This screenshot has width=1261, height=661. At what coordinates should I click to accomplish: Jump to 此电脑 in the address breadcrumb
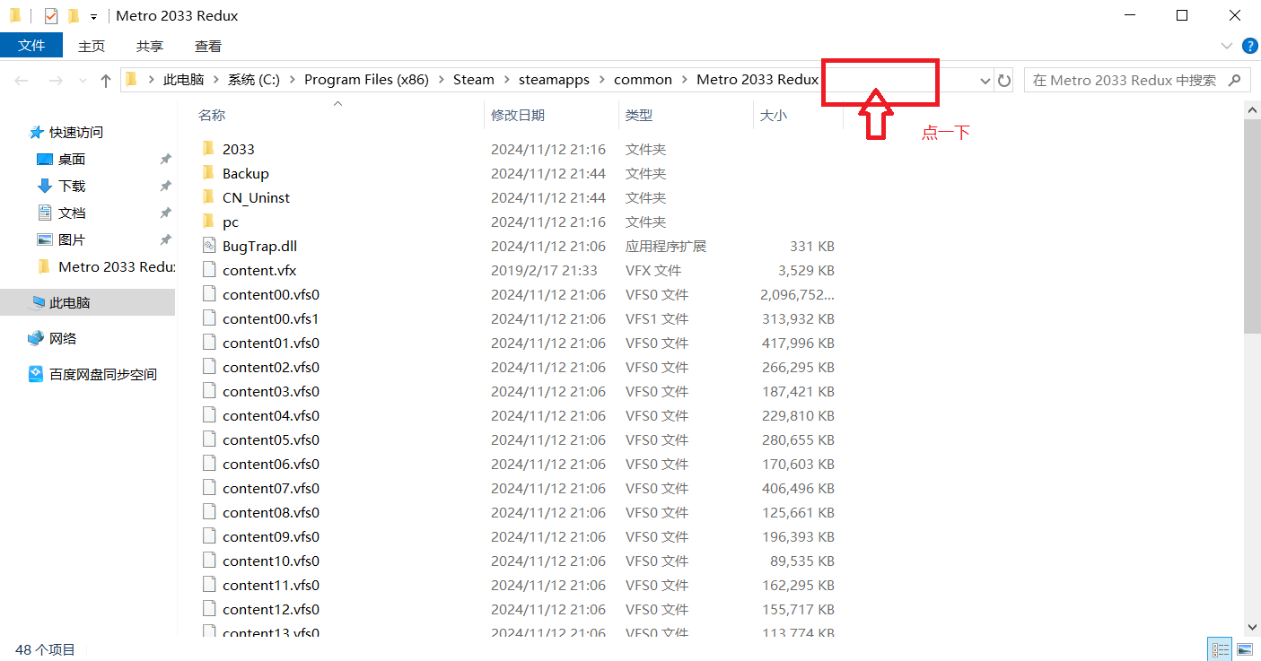coord(184,80)
